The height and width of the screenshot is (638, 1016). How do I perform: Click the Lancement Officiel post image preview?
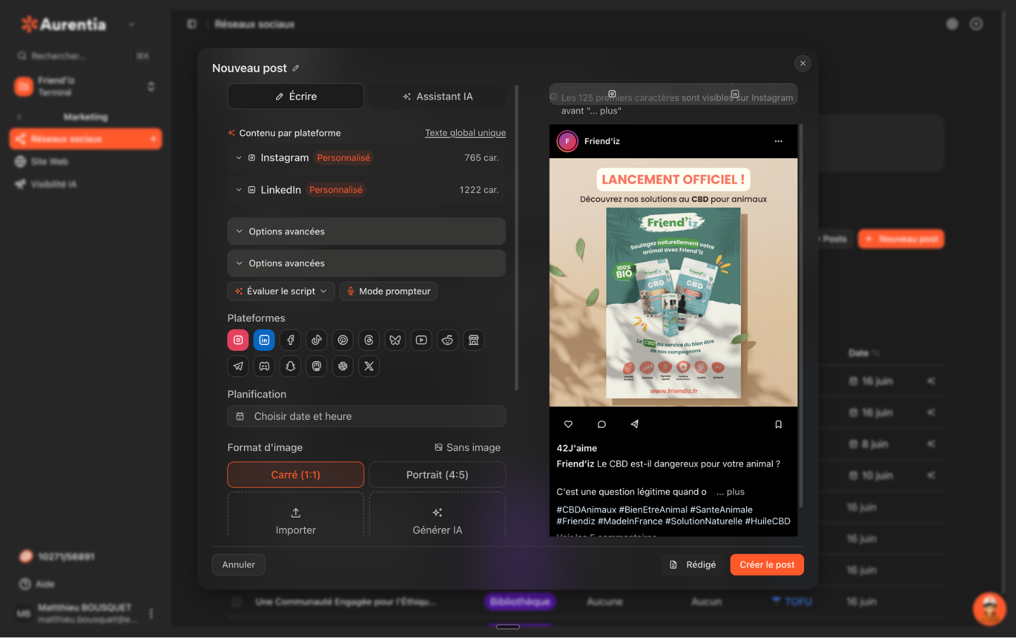point(673,282)
